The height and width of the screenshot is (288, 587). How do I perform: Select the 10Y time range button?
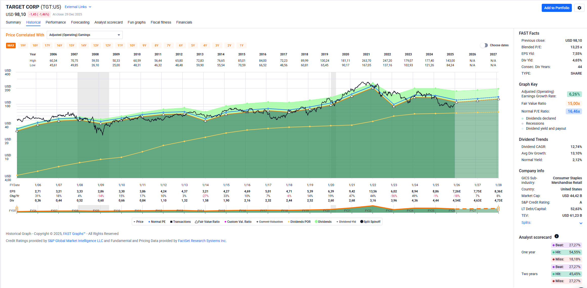coord(132,46)
